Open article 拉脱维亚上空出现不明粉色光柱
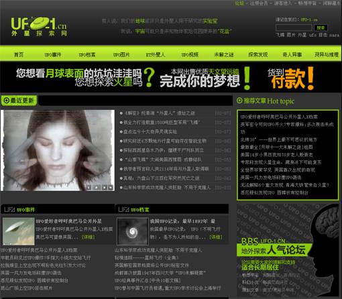 point(43,265)
